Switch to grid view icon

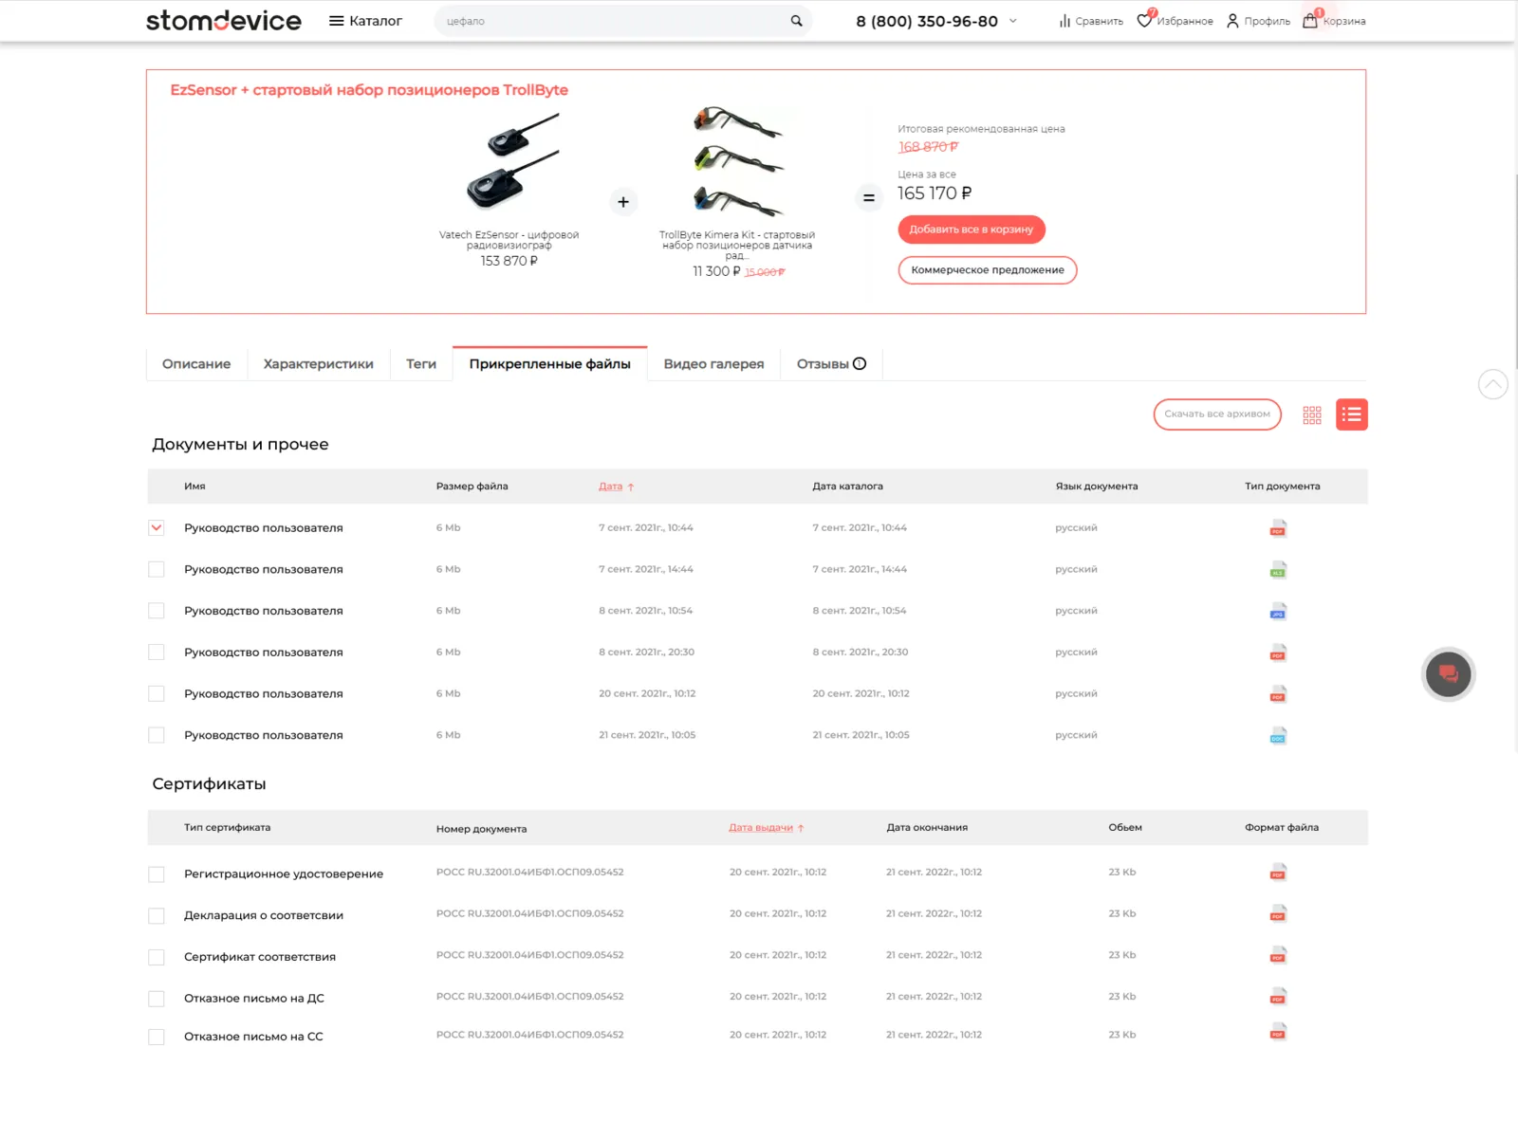(1312, 414)
